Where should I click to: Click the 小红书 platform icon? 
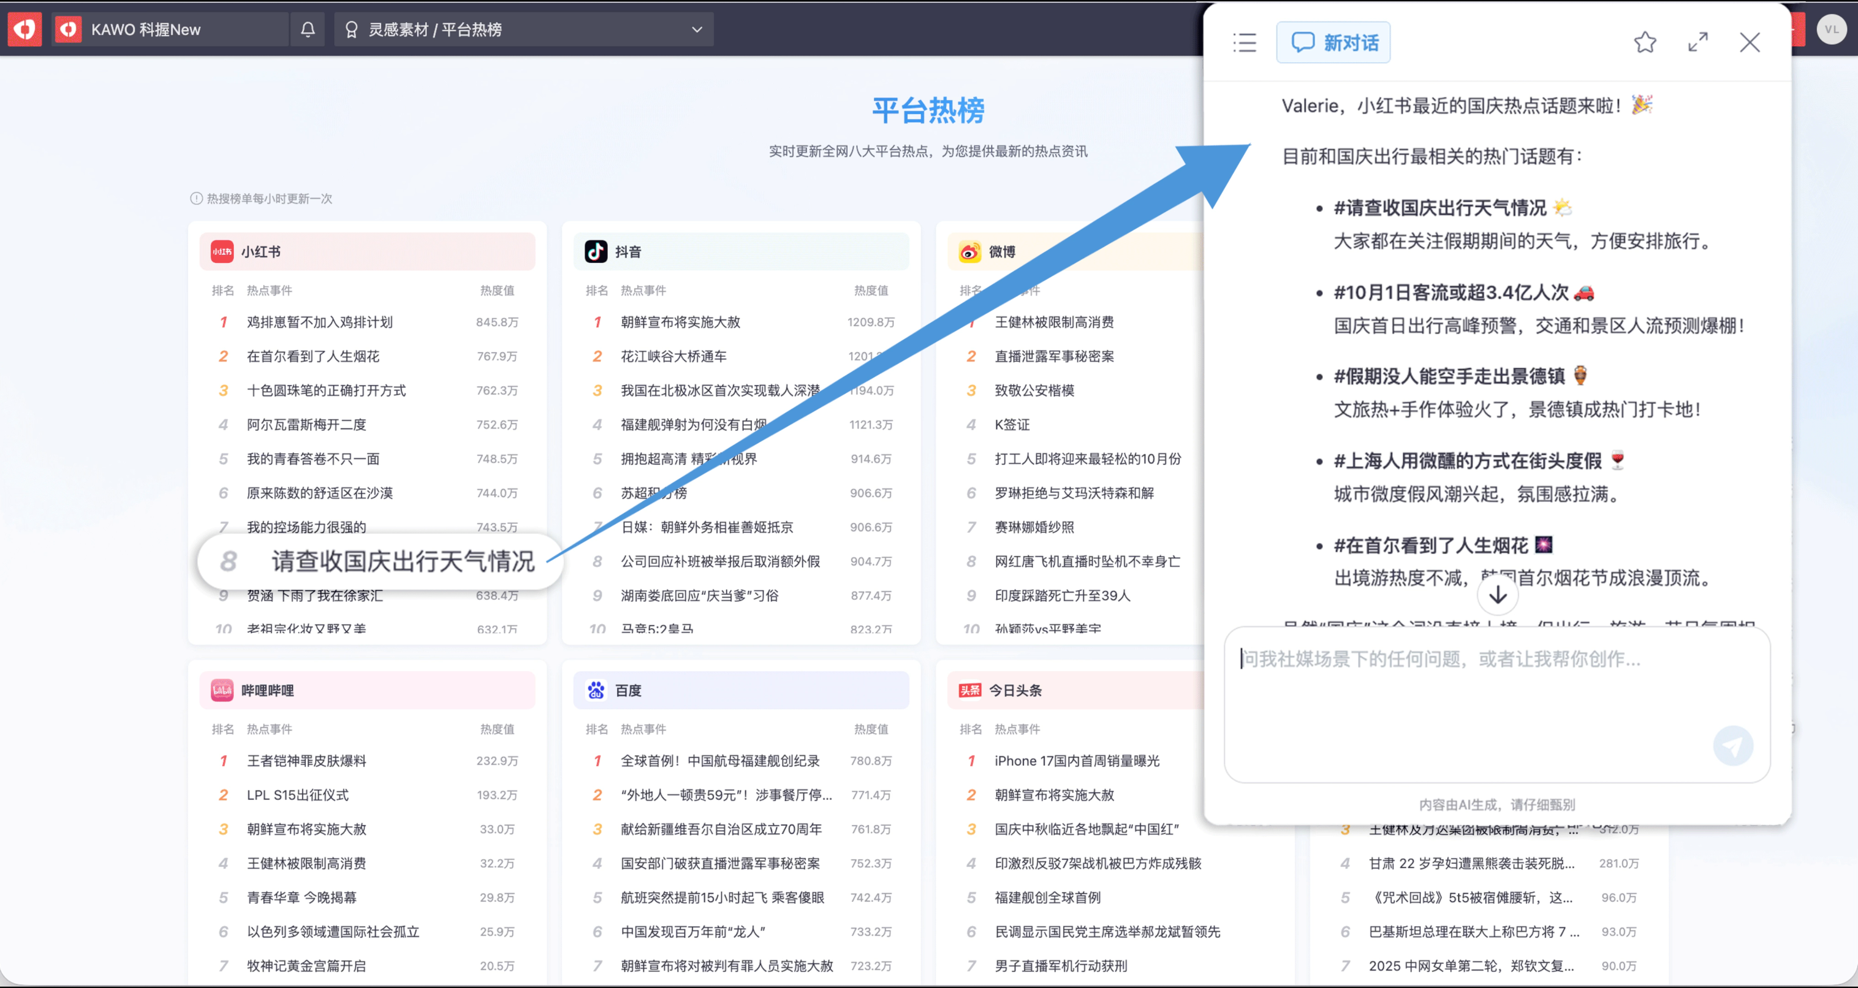(221, 252)
